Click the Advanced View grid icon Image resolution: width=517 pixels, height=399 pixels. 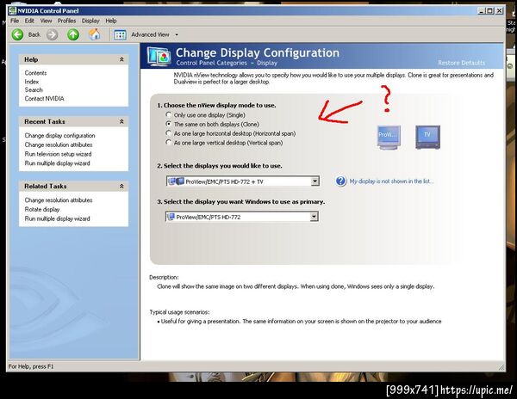click(120, 34)
